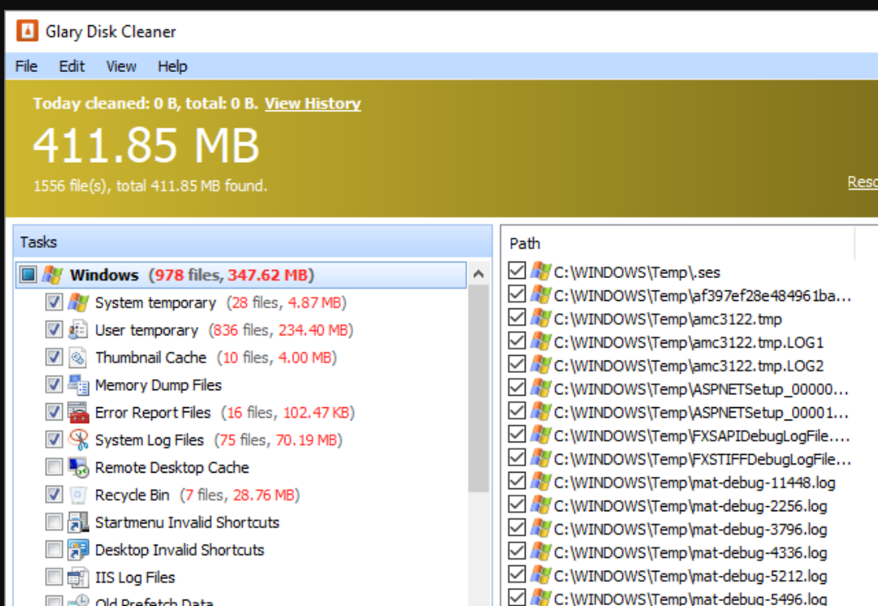This screenshot has height=606, width=878.
Task: Click the IIS Log Files icon
Action: tap(78, 577)
